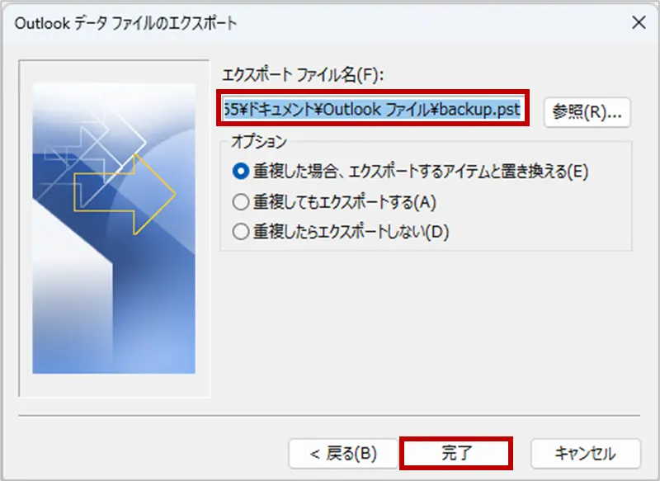Click the export file name path field
This screenshot has height=481, width=660.
click(x=373, y=111)
